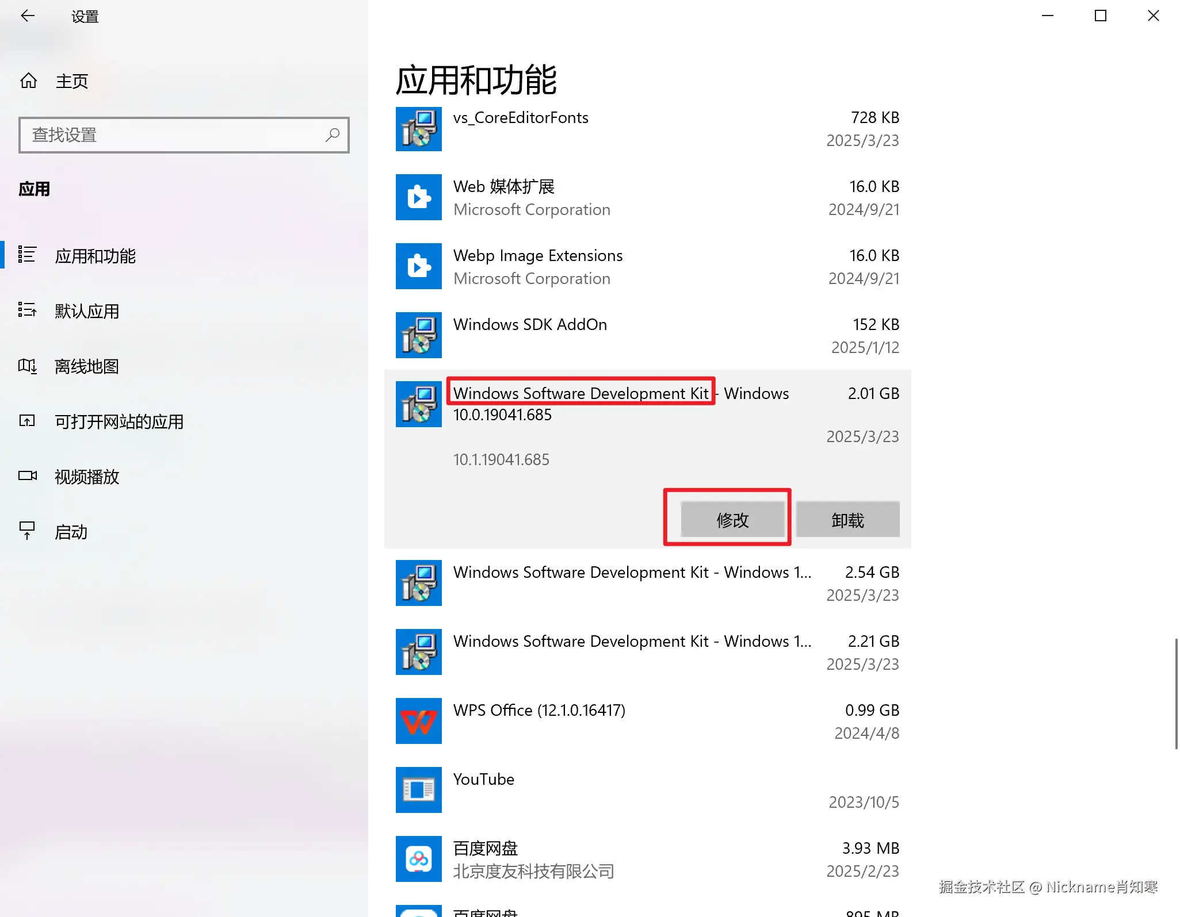Click the 2.54 GB size value
Viewport: 1180px width, 917px height.
click(x=872, y=572)
